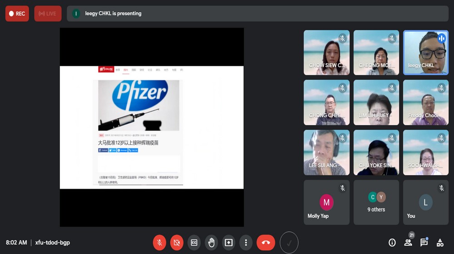Click the presenter avatar in the presenting banner

[76, 14]
